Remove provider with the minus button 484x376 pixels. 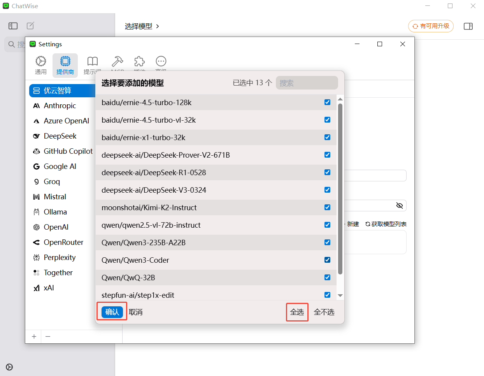tap(48, 337)
